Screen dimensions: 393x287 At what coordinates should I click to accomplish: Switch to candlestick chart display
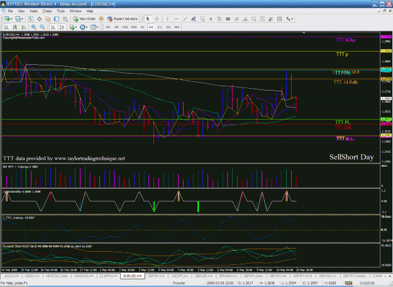pos(15,27)
